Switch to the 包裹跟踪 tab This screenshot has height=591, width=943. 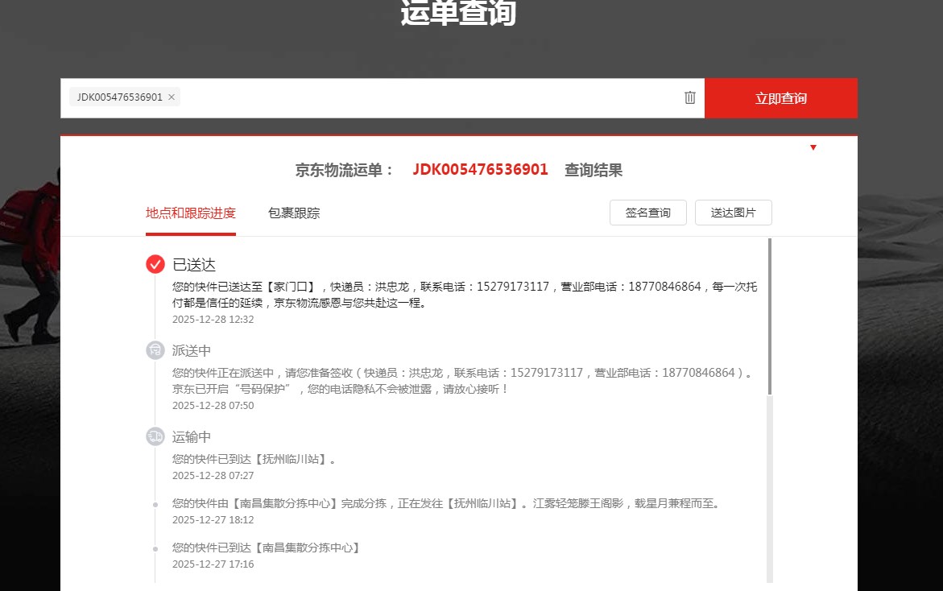(294, 213)
